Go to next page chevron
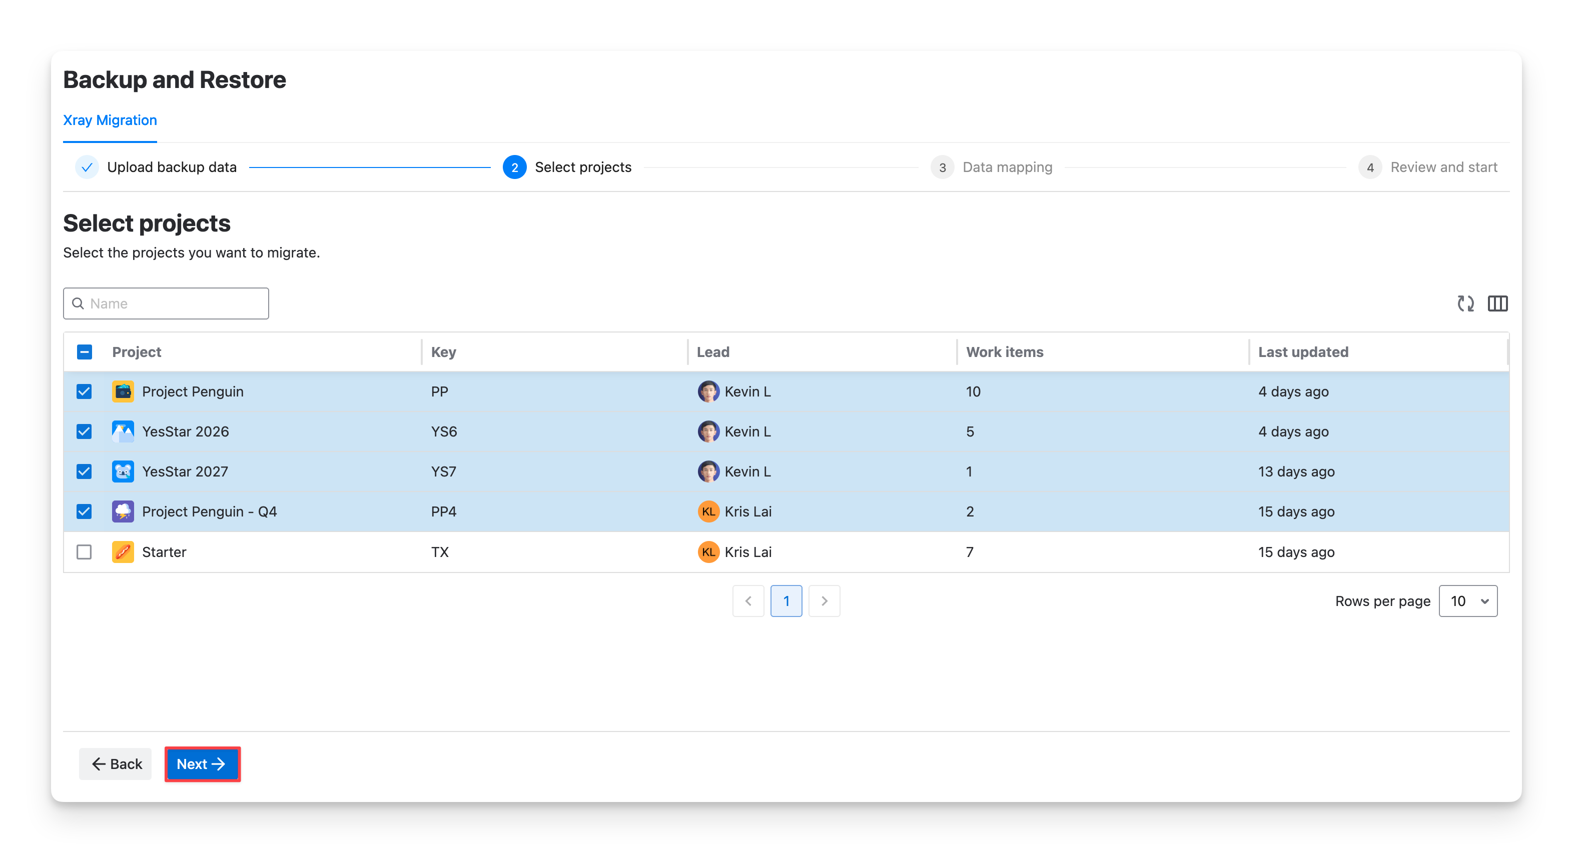 coord(825,601)
